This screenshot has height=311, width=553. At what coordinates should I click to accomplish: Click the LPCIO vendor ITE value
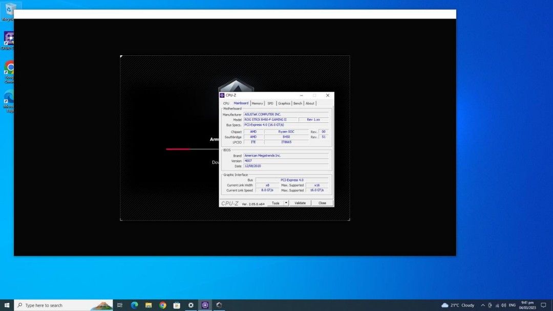(253, 142)
